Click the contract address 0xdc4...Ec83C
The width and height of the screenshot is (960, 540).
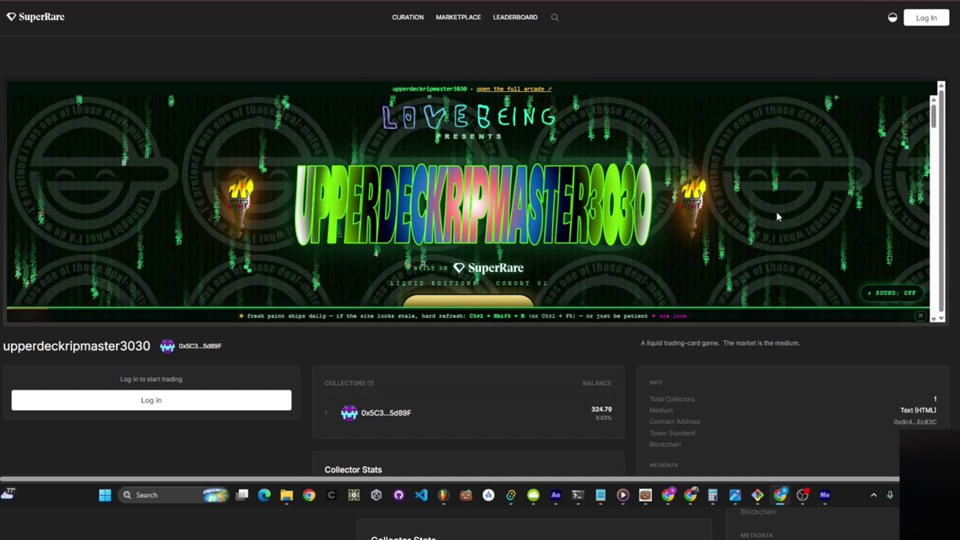tap(915, 422)
